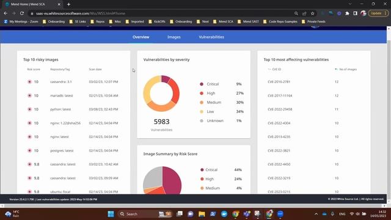Click the share page icon

[x=304, y=13]
